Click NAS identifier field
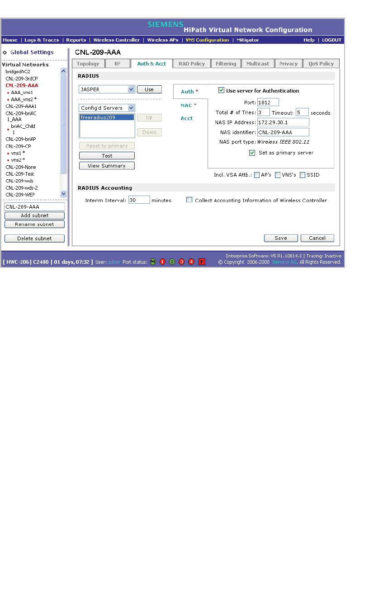 point(283,132)
